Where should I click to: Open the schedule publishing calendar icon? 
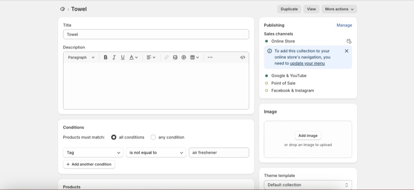(349, 41)
